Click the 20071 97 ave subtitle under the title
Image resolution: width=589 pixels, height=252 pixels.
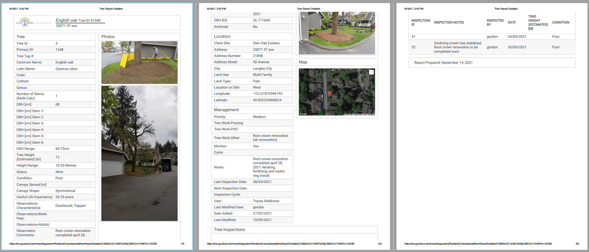point(66,26)
